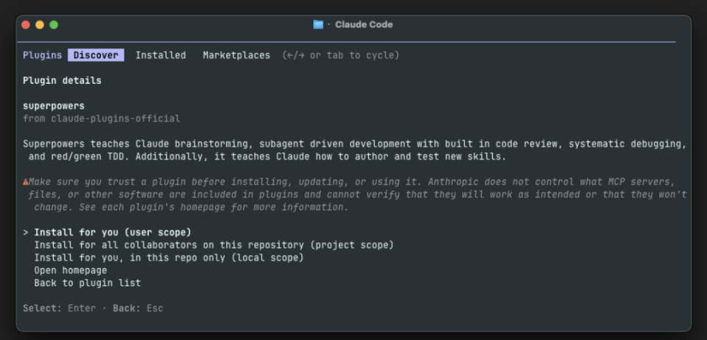
Task: Minimize window with yellow button
Action: pos(40,25)
